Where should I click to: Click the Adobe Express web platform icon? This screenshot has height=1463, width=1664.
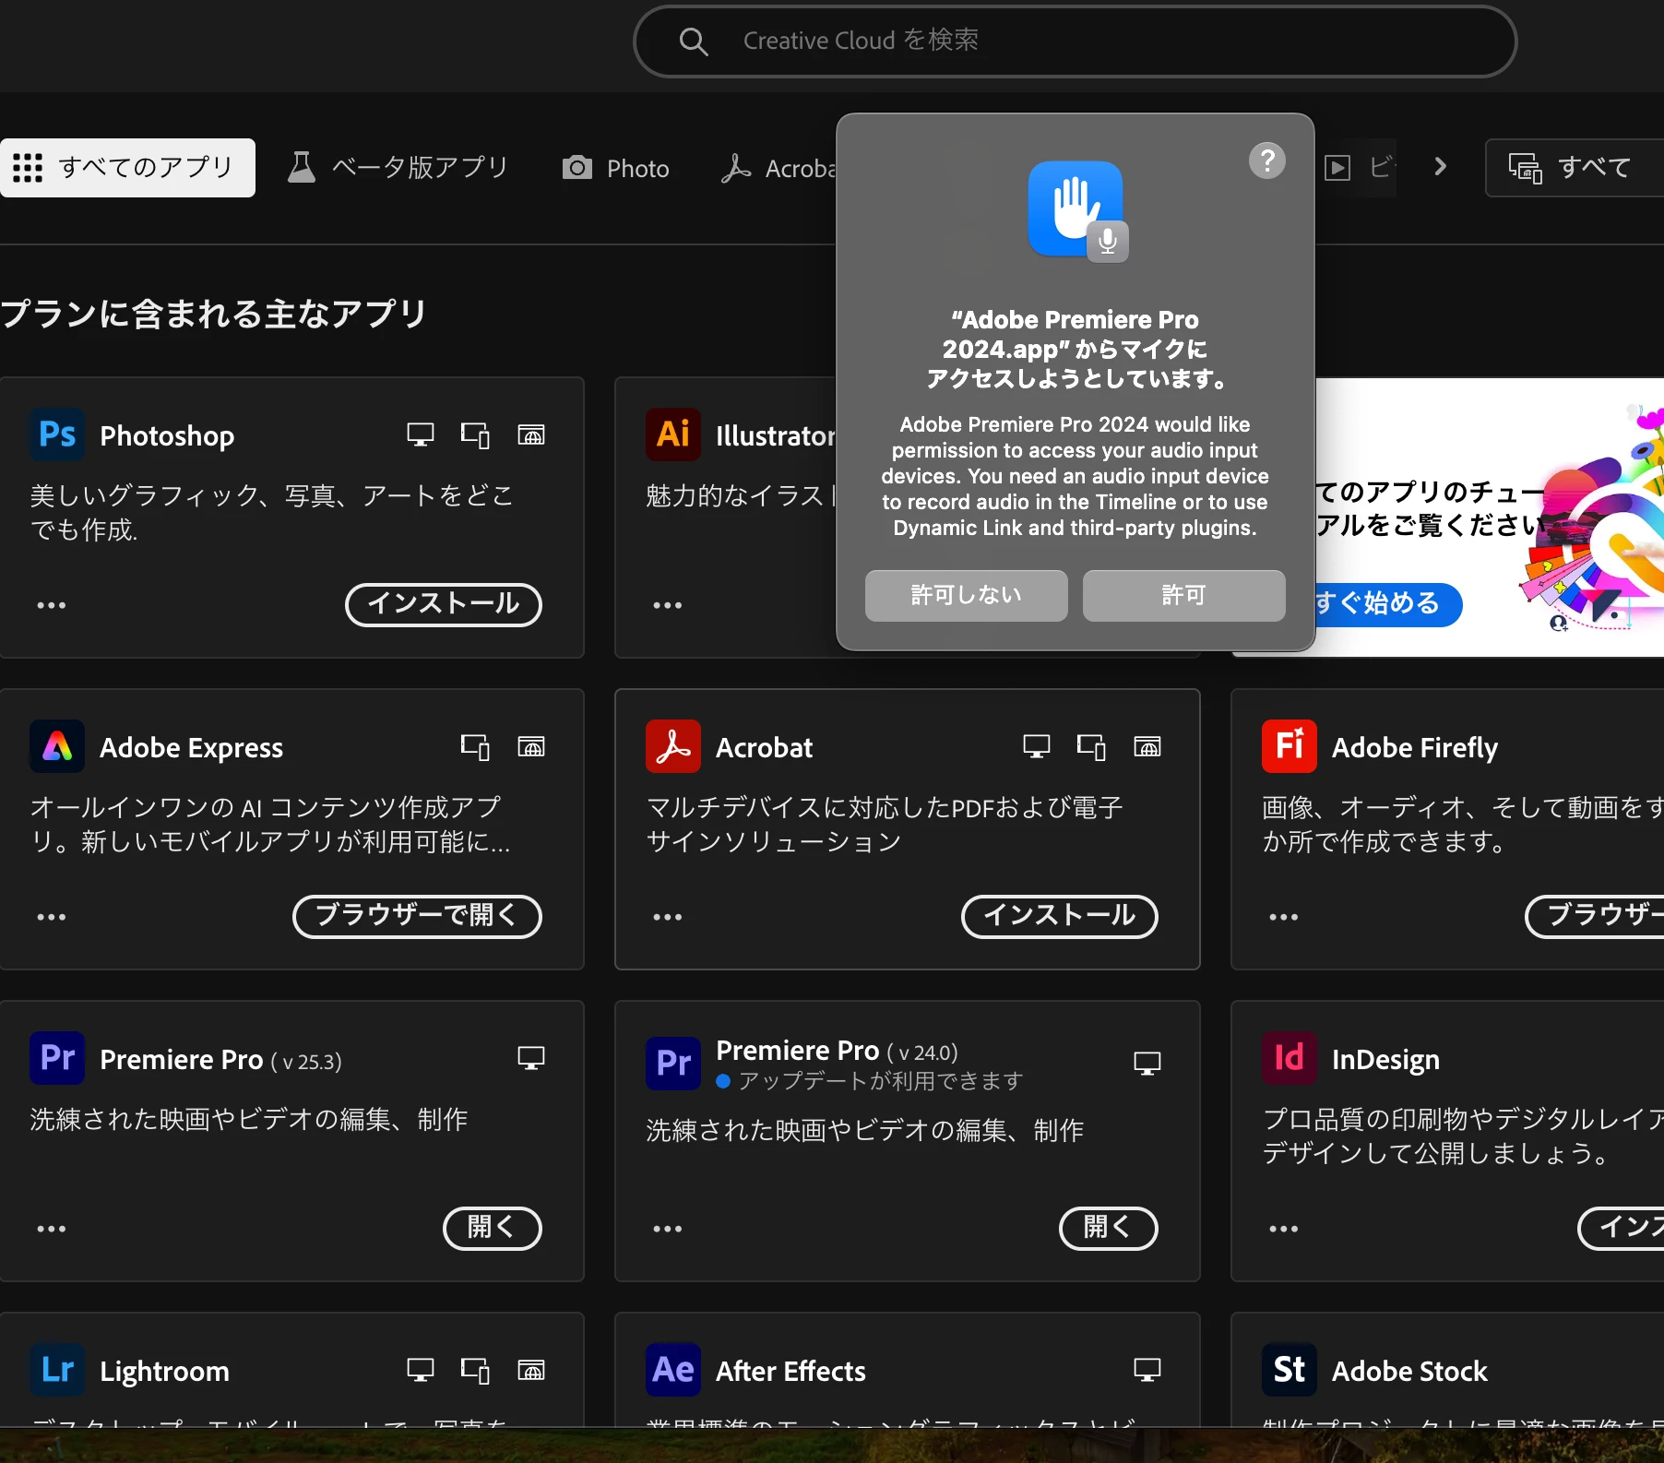coord(531,746)
